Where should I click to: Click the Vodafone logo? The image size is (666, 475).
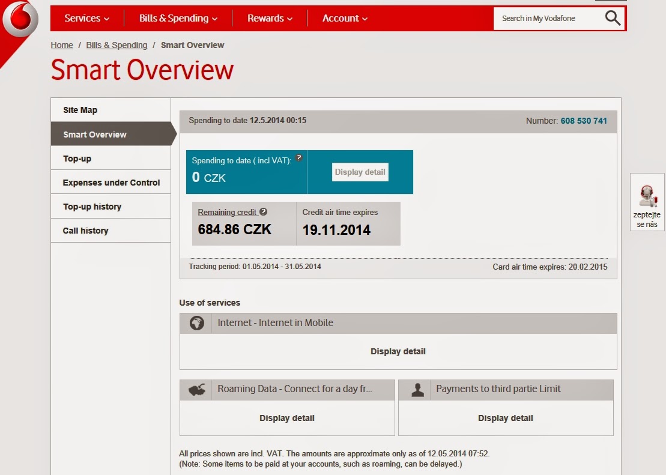(20, 18)
